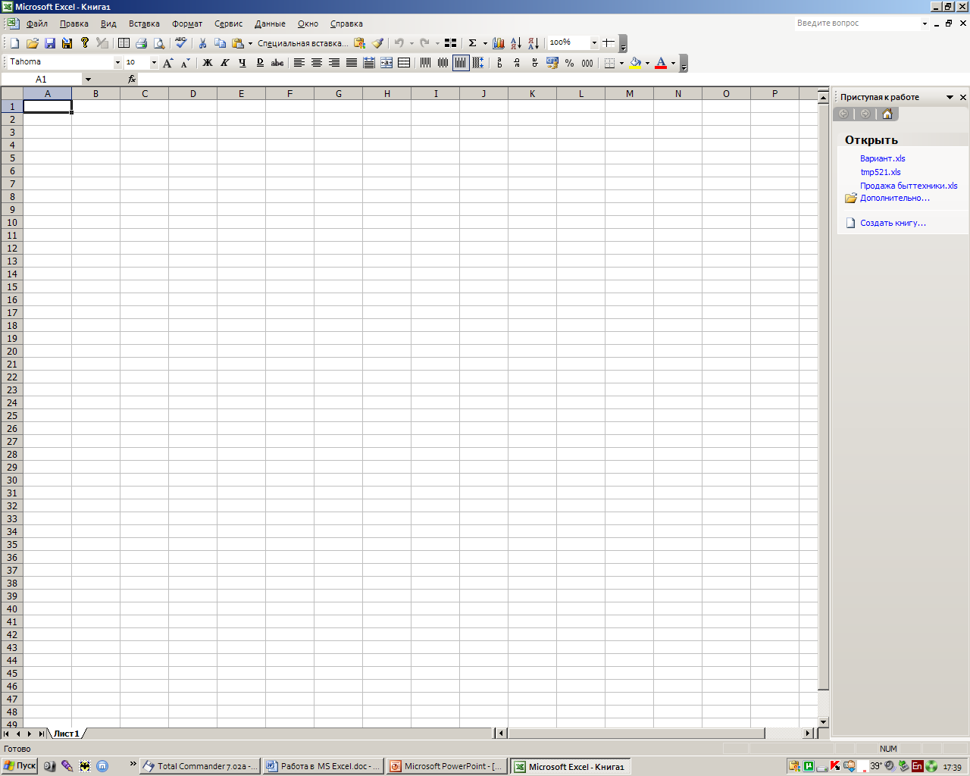Click the Дополнительно... link
This screenshot has height=776, width=970.
tap(895, 199)
